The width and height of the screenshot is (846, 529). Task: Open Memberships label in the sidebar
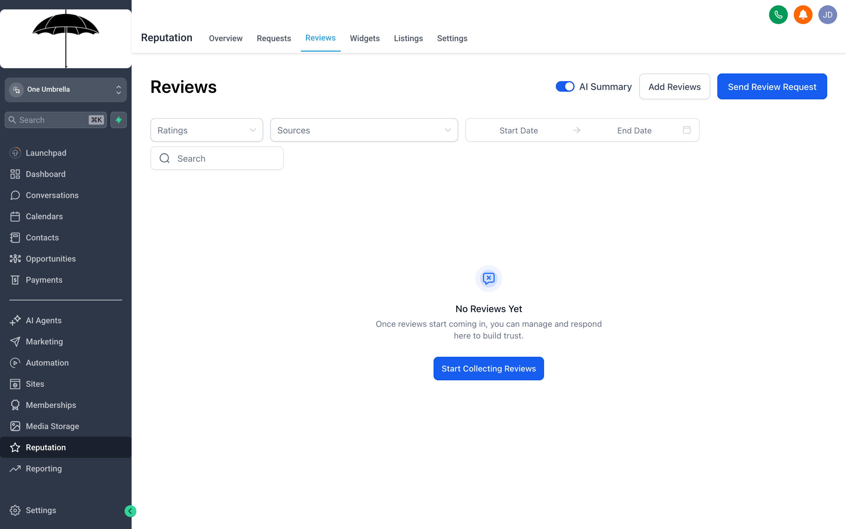tap(51, 405)
